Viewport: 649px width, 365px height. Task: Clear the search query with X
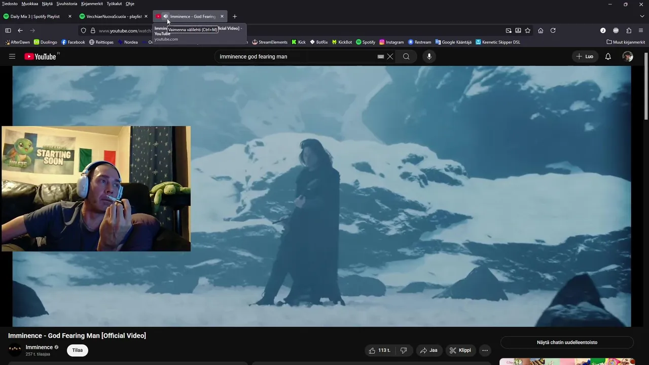tap(390, 57)
